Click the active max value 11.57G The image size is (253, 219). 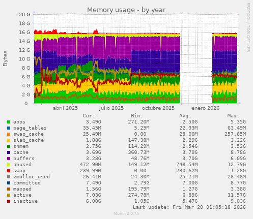pyautogui.click(x=236, y=195)
